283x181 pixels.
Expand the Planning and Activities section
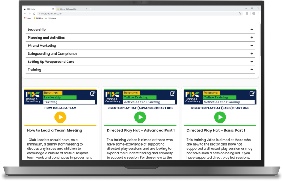coord(252,38)
